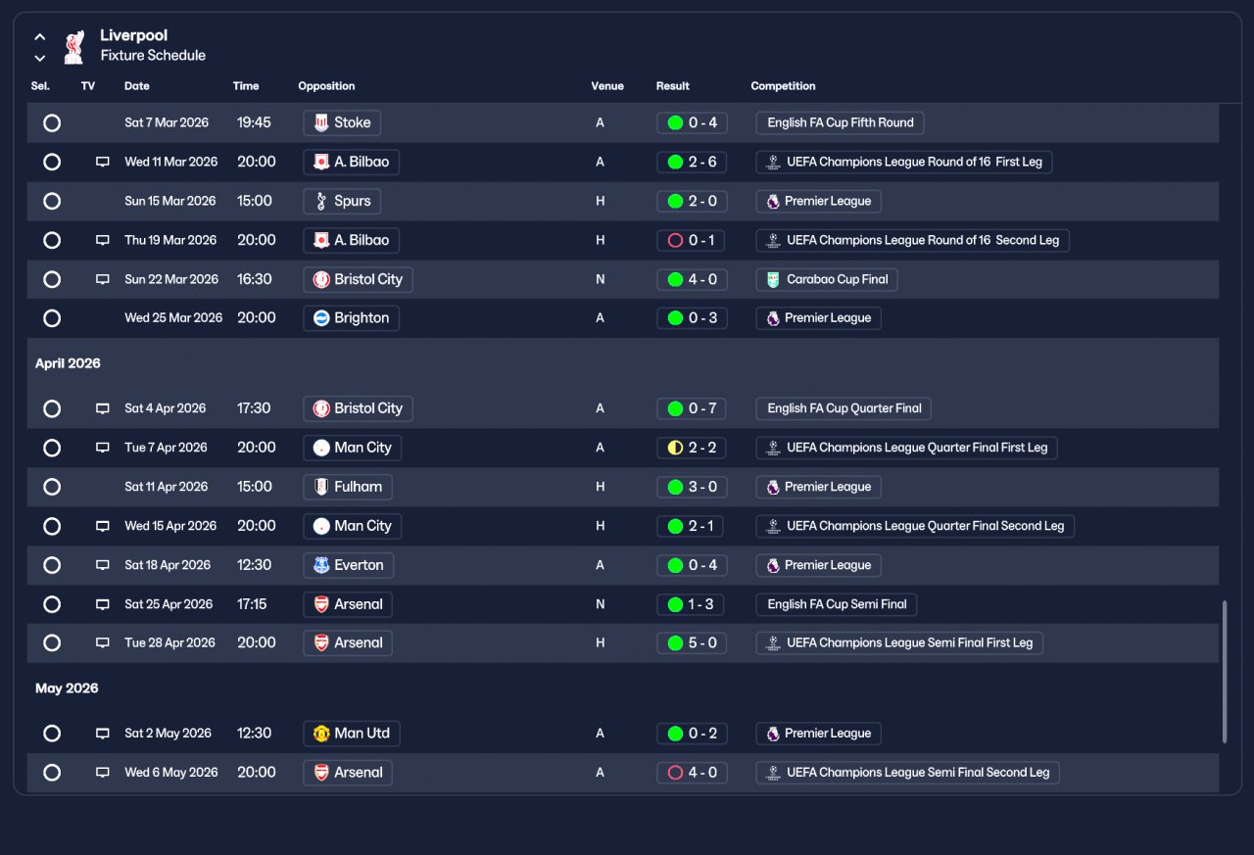The width and height of the screenshot is (1254, 855).
Task: Open the 5 - 0 result against Arsenal
Action: click(692, 643)
